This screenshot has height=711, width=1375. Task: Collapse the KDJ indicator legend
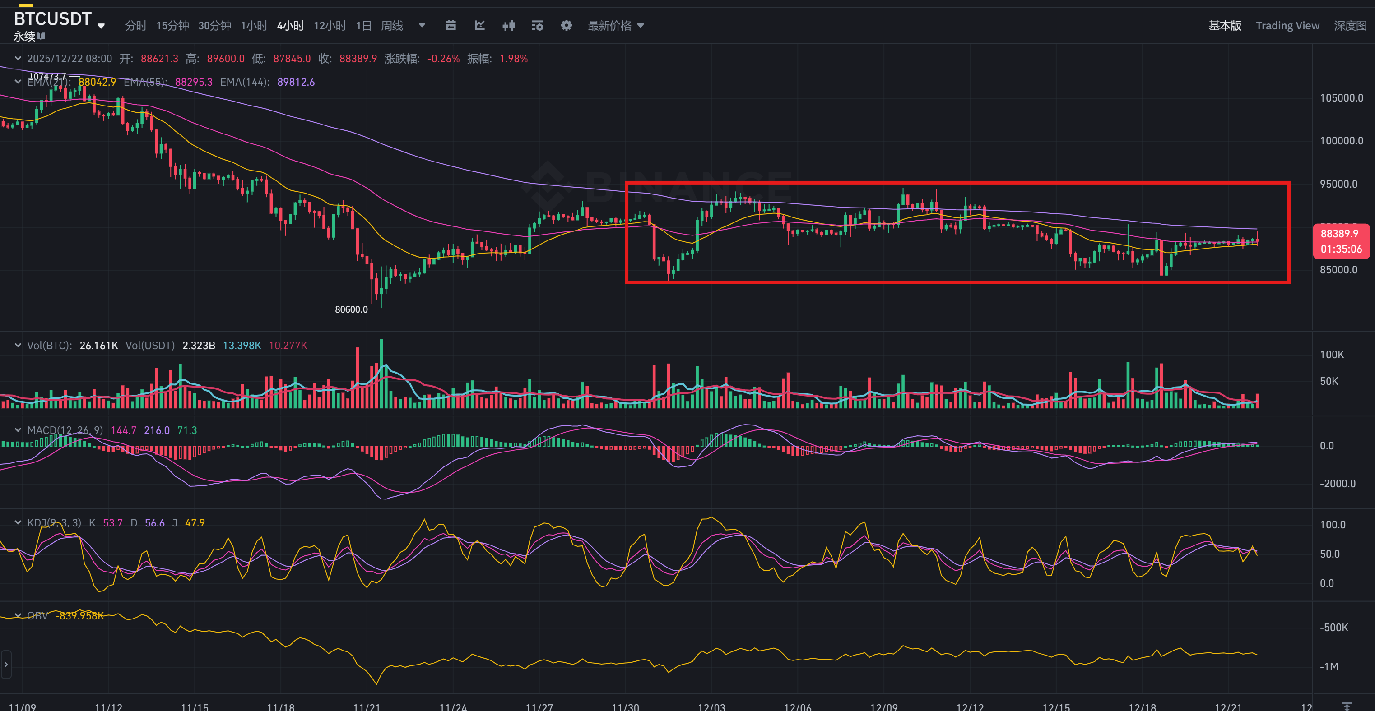pyautogui.click(x=18, y=523)
